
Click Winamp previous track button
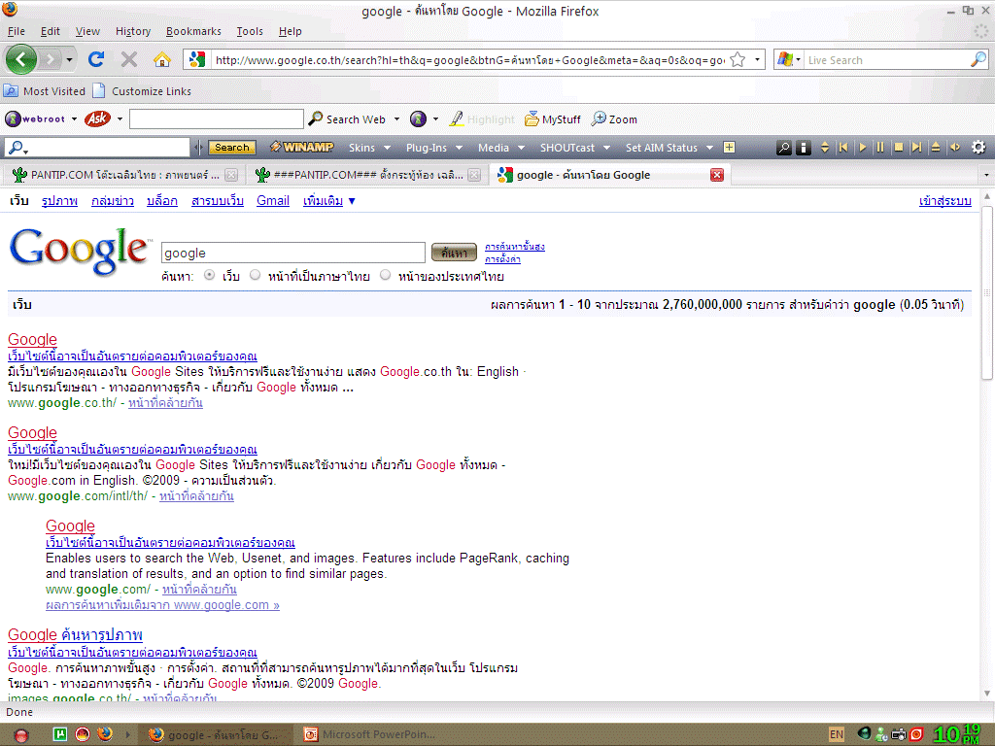point(843,148)
